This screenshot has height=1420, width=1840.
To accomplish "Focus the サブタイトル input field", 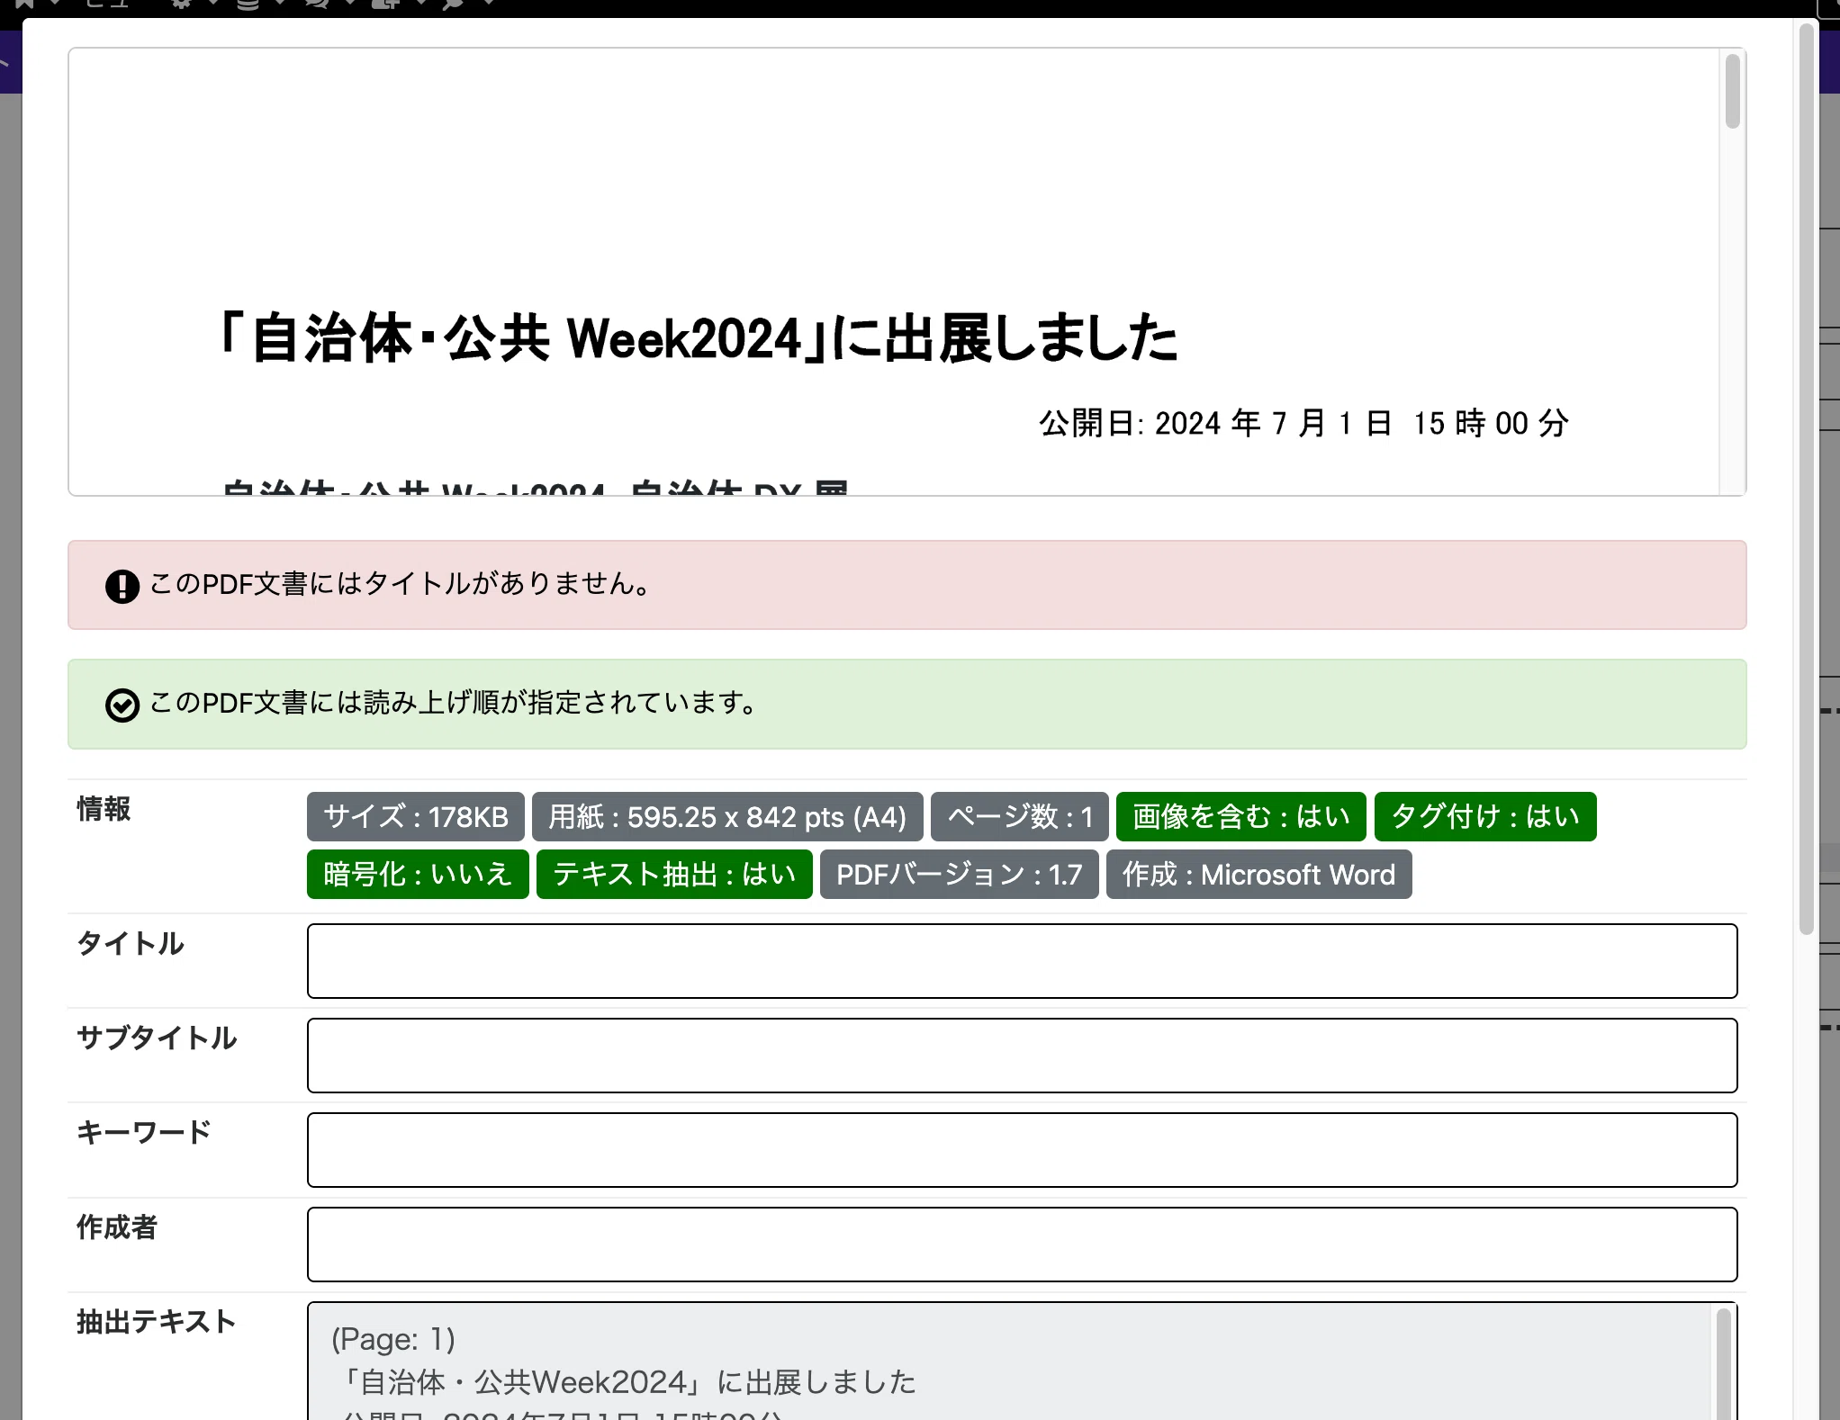I will pyautogui.click(x=1022, y=1056).
